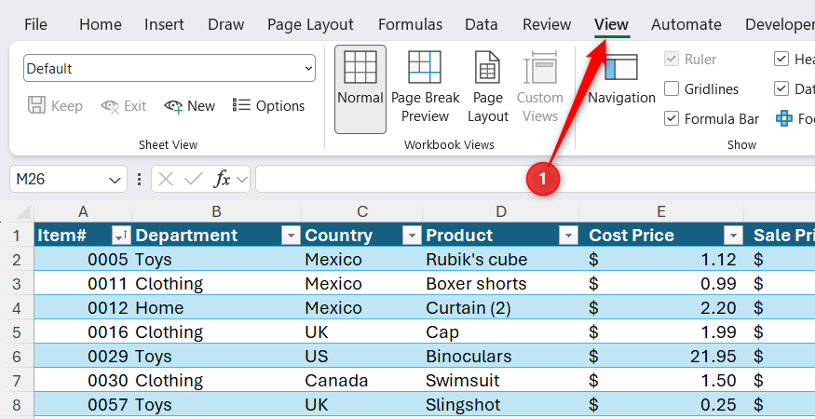The height and width of the screenshot is (419, 815).
Task: Click the Boxer shorts cell
Action: point(500,284)
